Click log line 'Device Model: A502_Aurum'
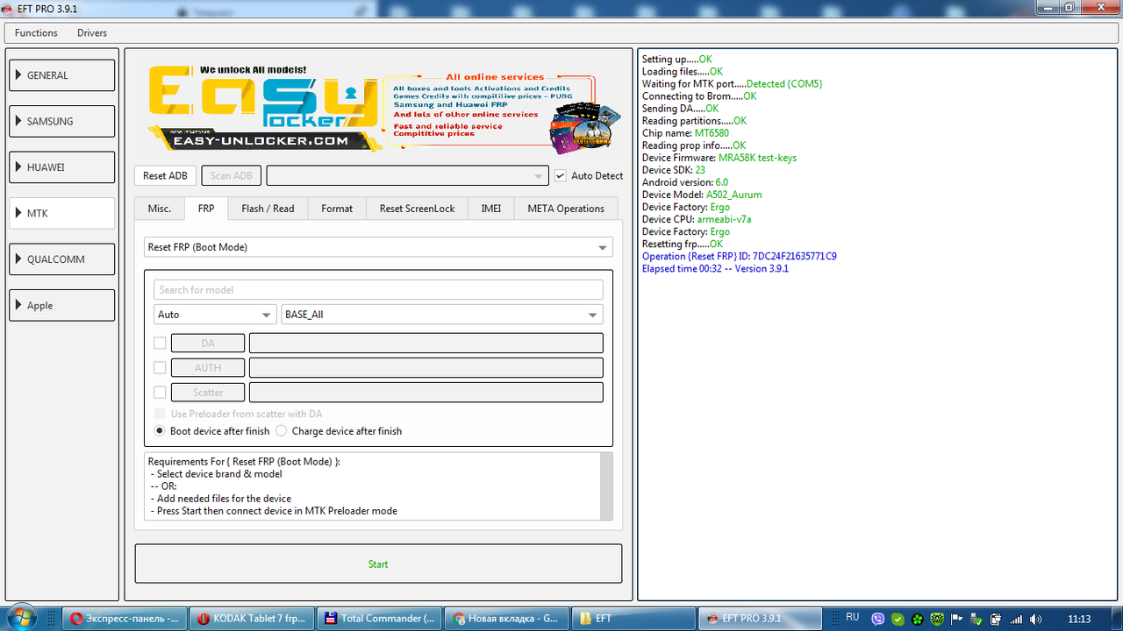The image size is (1123, 631). (702, 195)
